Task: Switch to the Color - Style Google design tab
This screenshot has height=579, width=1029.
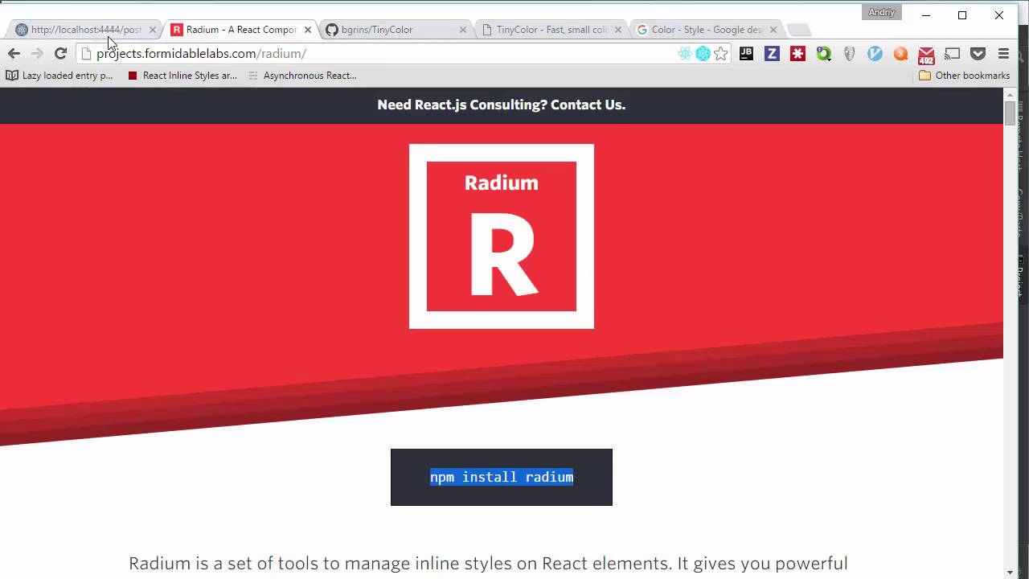Action: tap(707, 30)
